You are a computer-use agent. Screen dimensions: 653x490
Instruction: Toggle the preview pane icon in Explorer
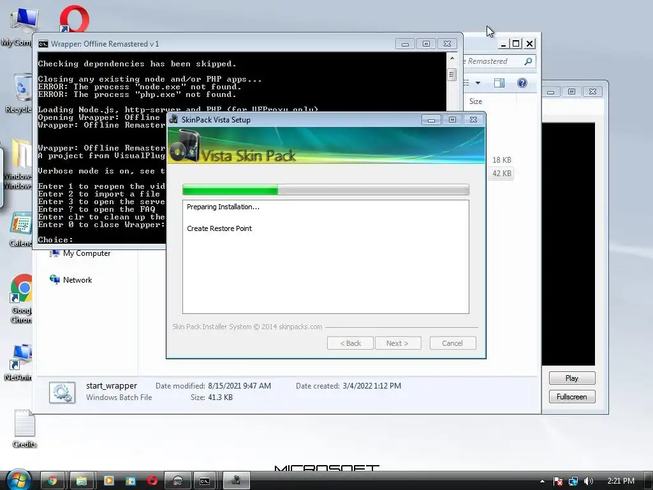(499, 83)
